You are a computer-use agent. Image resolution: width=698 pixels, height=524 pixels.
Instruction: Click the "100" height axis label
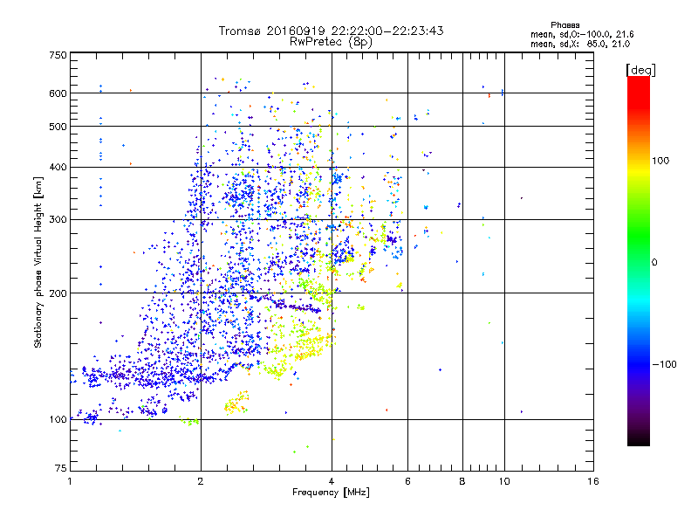coord(58,419)
